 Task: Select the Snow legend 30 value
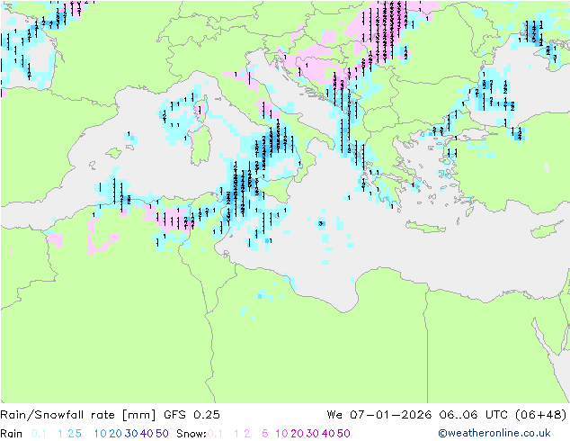(313, 434)
